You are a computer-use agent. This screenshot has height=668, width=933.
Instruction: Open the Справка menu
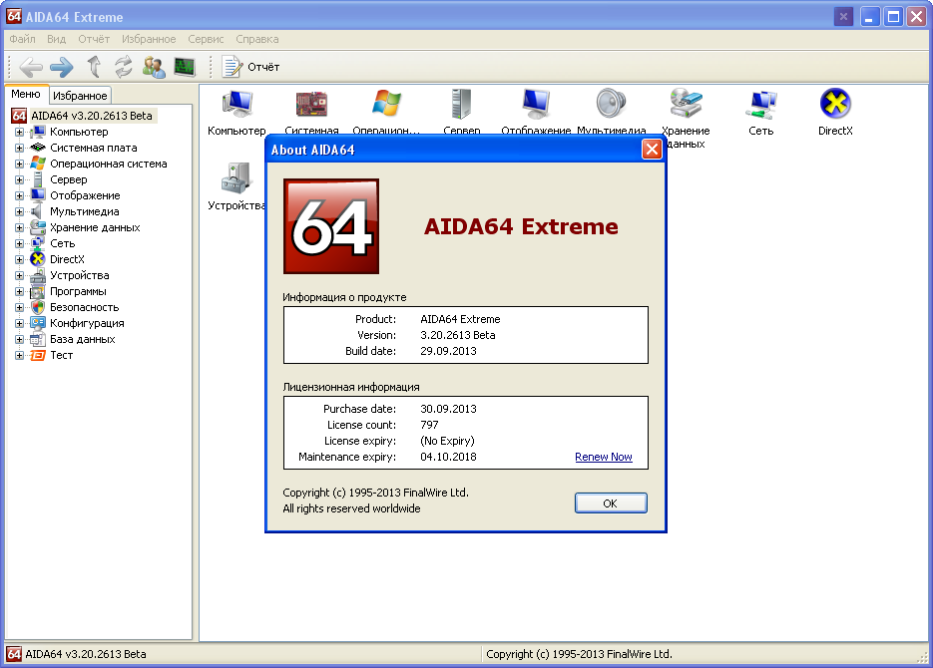tap(257, 39)
